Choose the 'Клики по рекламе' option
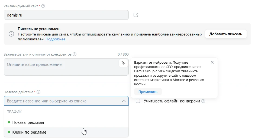This screenshot has width=255, height=139. tap(29, 132)
